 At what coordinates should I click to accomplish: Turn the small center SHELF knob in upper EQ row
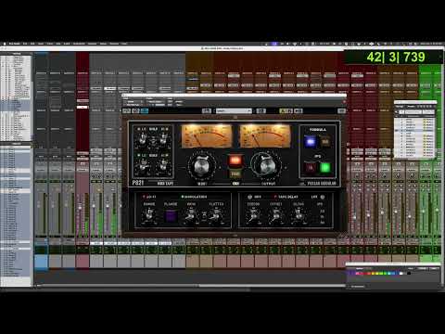point(153,140)
